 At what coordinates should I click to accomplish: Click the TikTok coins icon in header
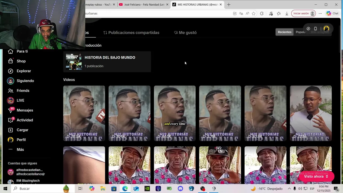(308, 29)
